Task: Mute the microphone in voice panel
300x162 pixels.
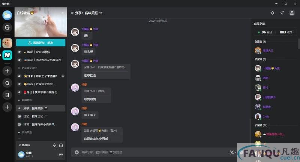Action: tap(54, 145)
